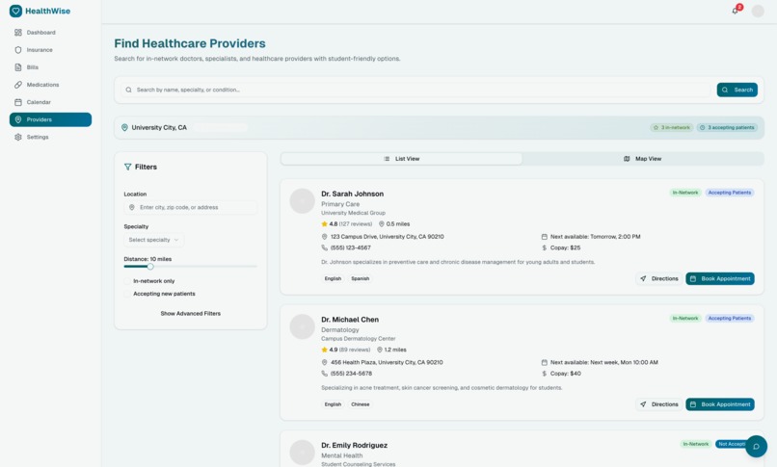Expand Show Advanced Filters
The width and height of the screenshot is (777, 467).
coord(190,314)
